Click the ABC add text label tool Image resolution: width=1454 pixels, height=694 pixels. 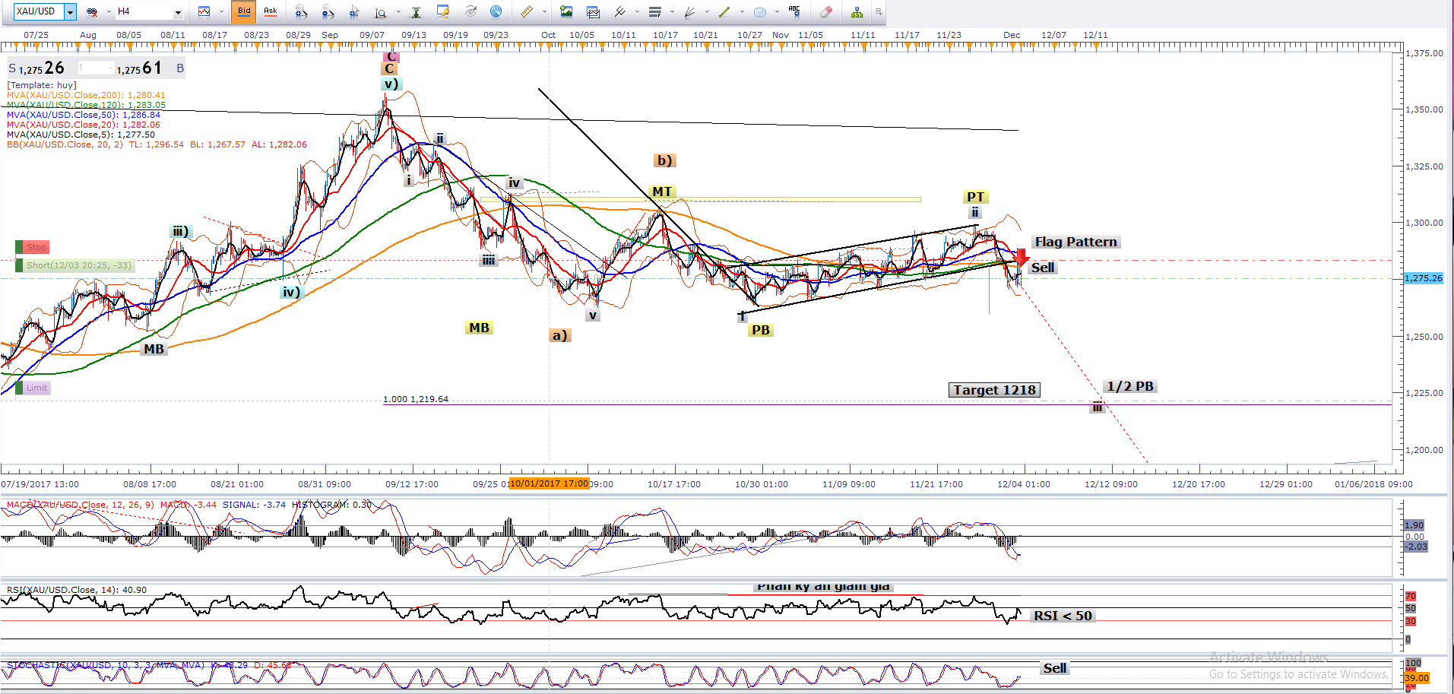click(x=794, y=11)
